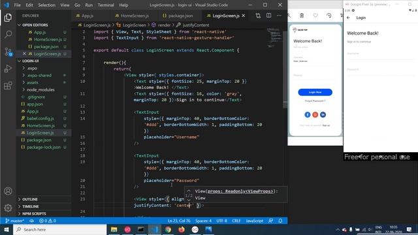Open File Explorer from taskbar
The height and width of the screenshot is (235, 418).
[x=114, y=229]
